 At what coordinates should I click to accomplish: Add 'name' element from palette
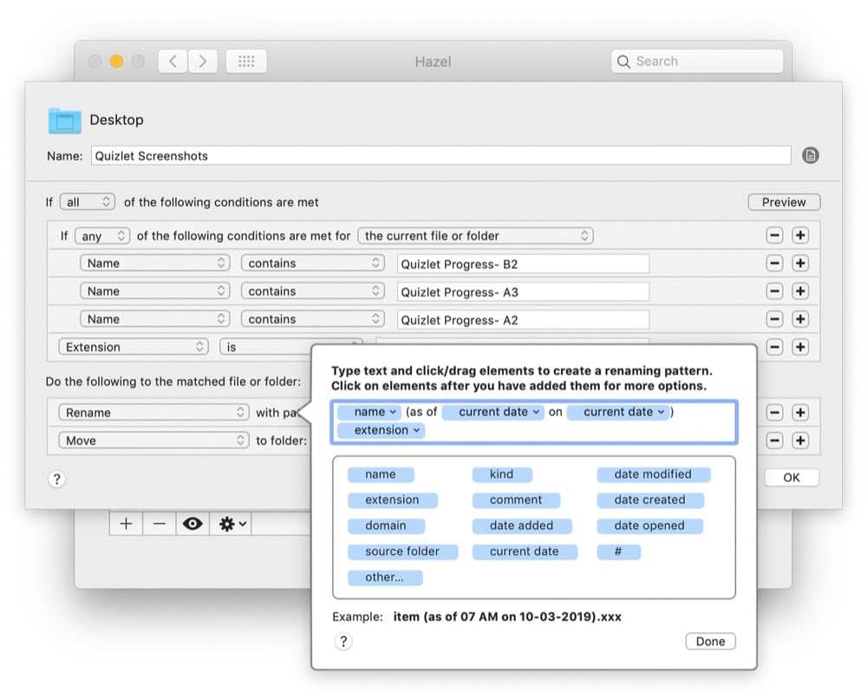click(x=381, y=474)
